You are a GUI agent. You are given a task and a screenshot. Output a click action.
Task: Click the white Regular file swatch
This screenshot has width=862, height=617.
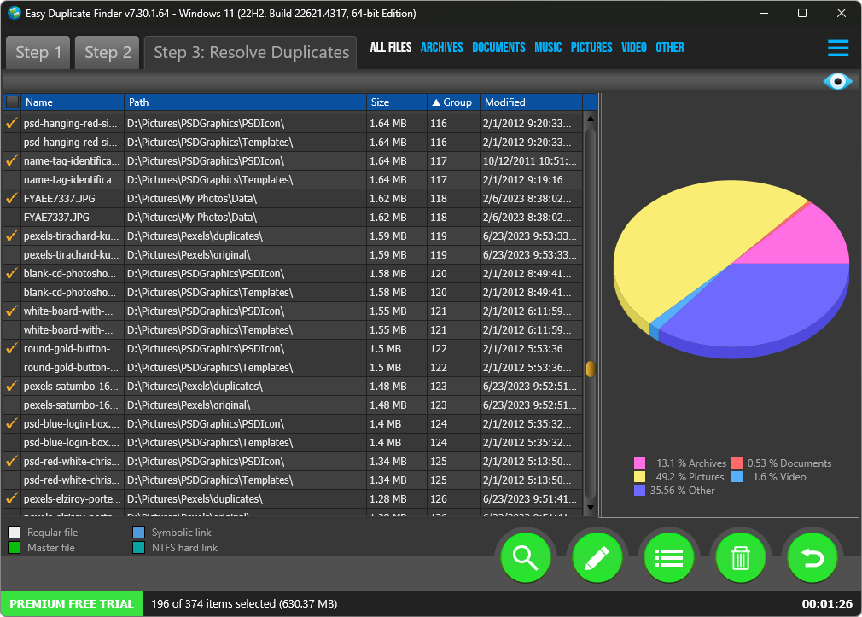pyautogui.click(x=15, y=533)
